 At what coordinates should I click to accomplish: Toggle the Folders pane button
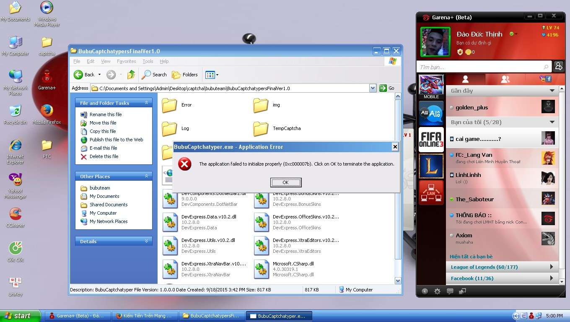tap(185, 75)
